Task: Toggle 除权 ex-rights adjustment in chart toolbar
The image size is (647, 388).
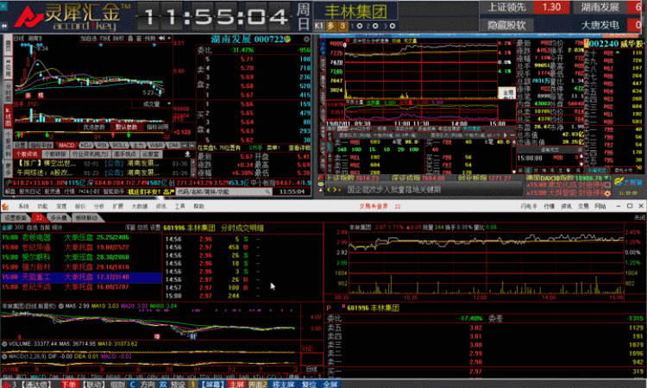Action: coord(118,38)
